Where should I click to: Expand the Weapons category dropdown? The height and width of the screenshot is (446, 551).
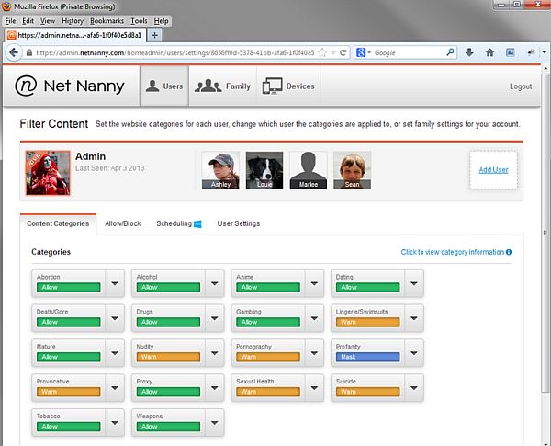click(x=214, y=423)
